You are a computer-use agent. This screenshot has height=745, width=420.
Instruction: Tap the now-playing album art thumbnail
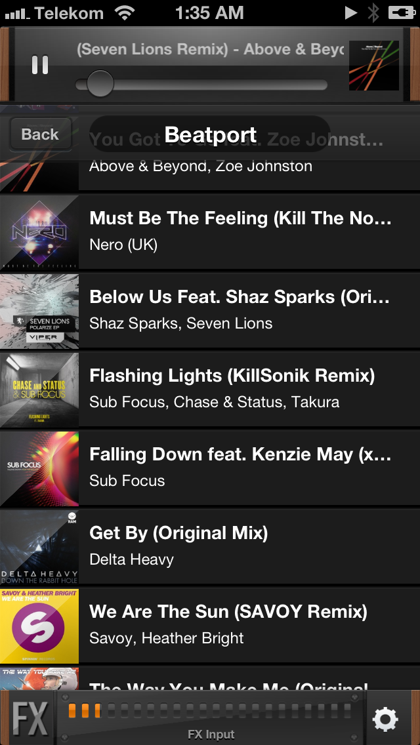373,66
